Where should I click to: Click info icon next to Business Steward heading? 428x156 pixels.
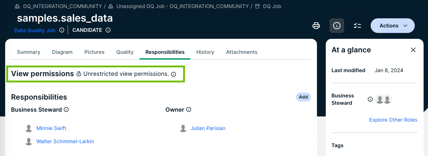click(66, 109)
